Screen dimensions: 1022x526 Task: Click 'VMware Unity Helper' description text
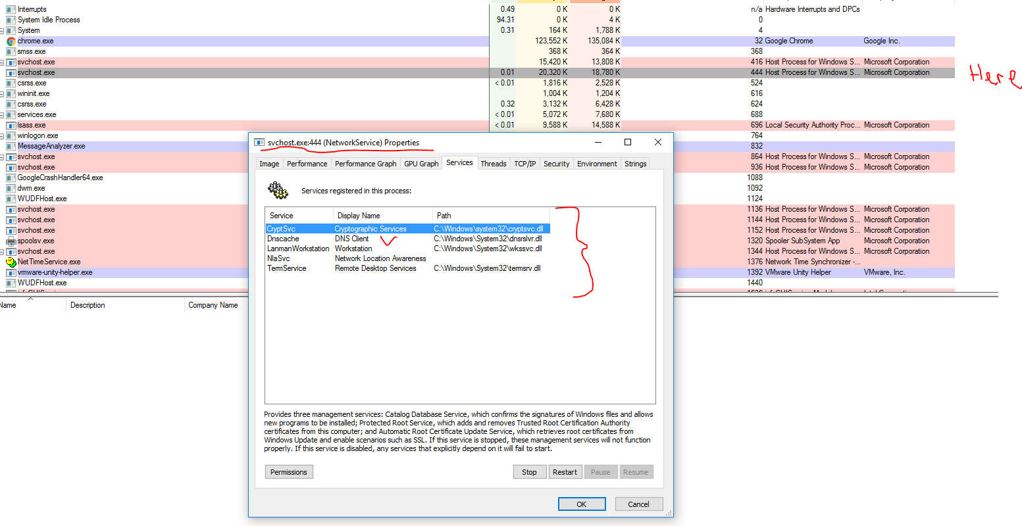[x=798, y=272]
